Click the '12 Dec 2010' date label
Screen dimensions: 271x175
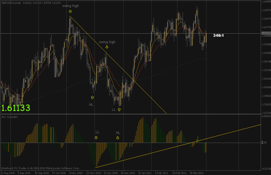click(x=111, y=173)
